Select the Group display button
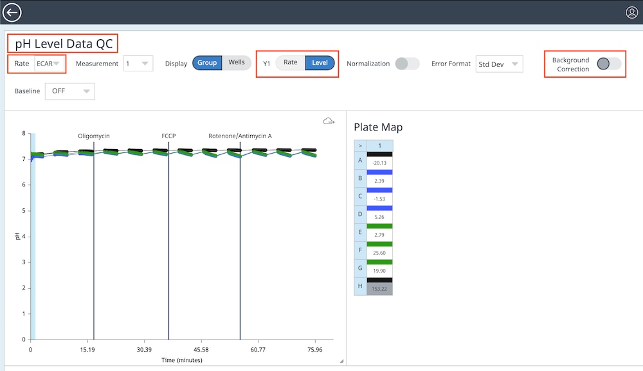This screenshot has width=643, height=371. [x=207, y=62]
